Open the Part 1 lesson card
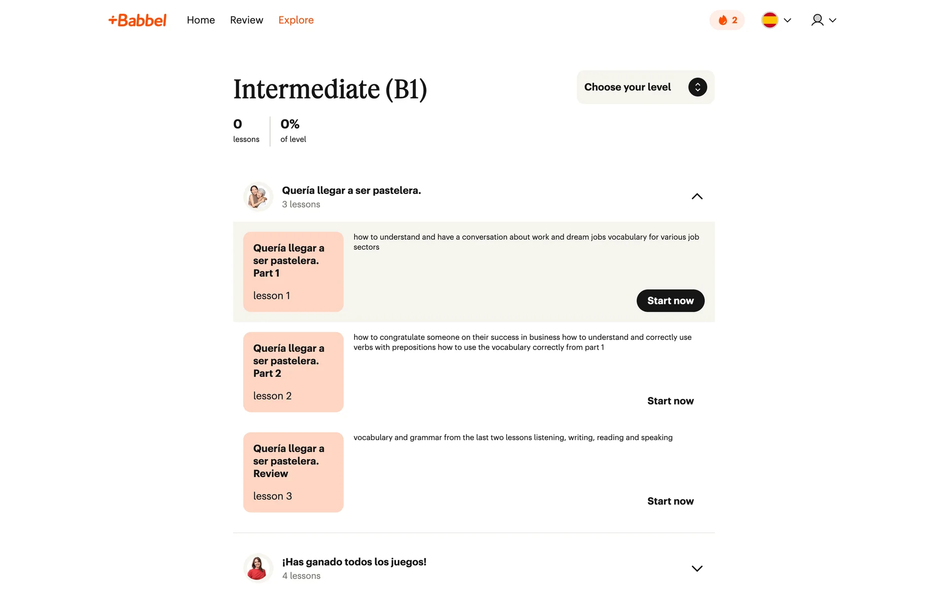The image size is (948, 592). (293, 272)
